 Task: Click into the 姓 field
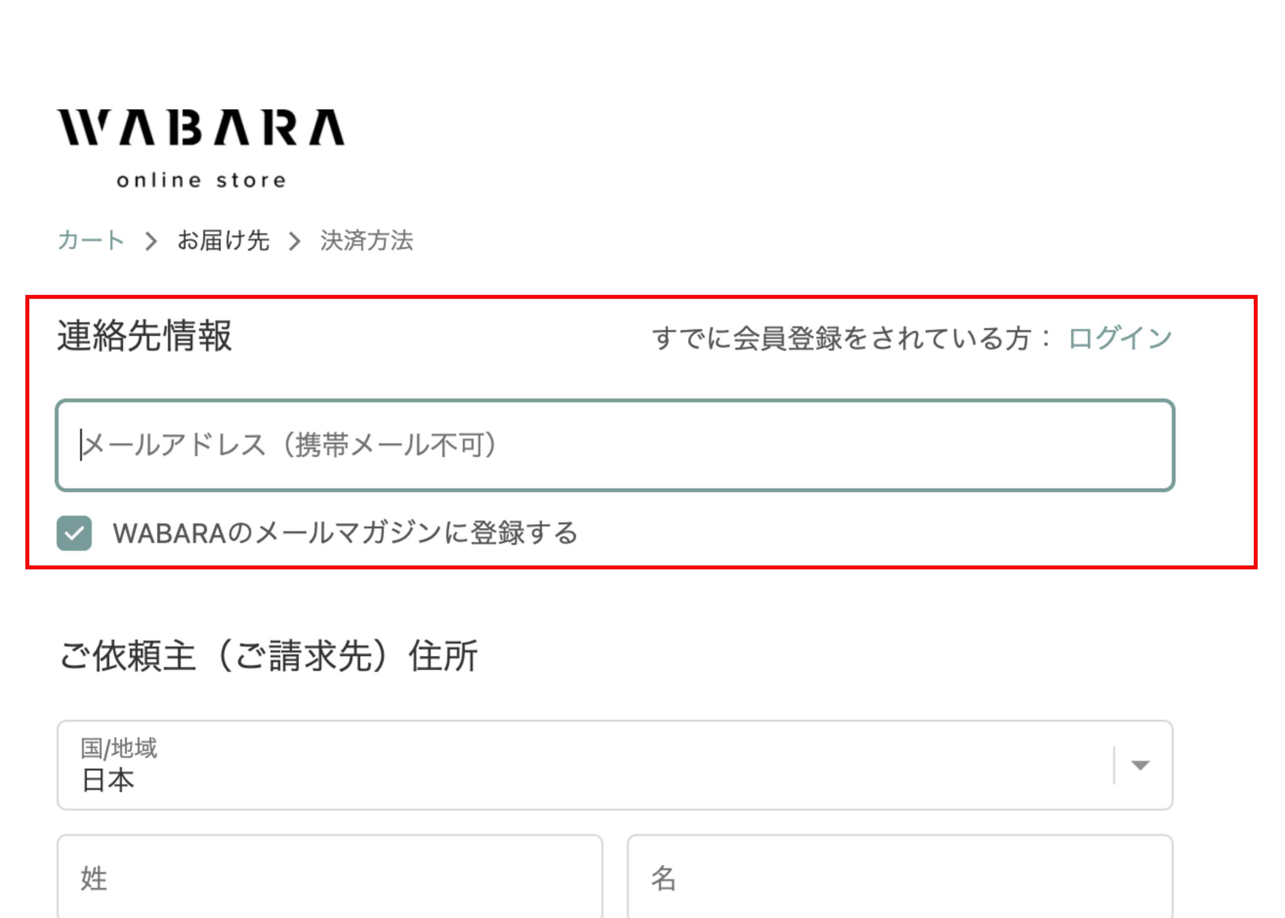[x=330, y=878]
